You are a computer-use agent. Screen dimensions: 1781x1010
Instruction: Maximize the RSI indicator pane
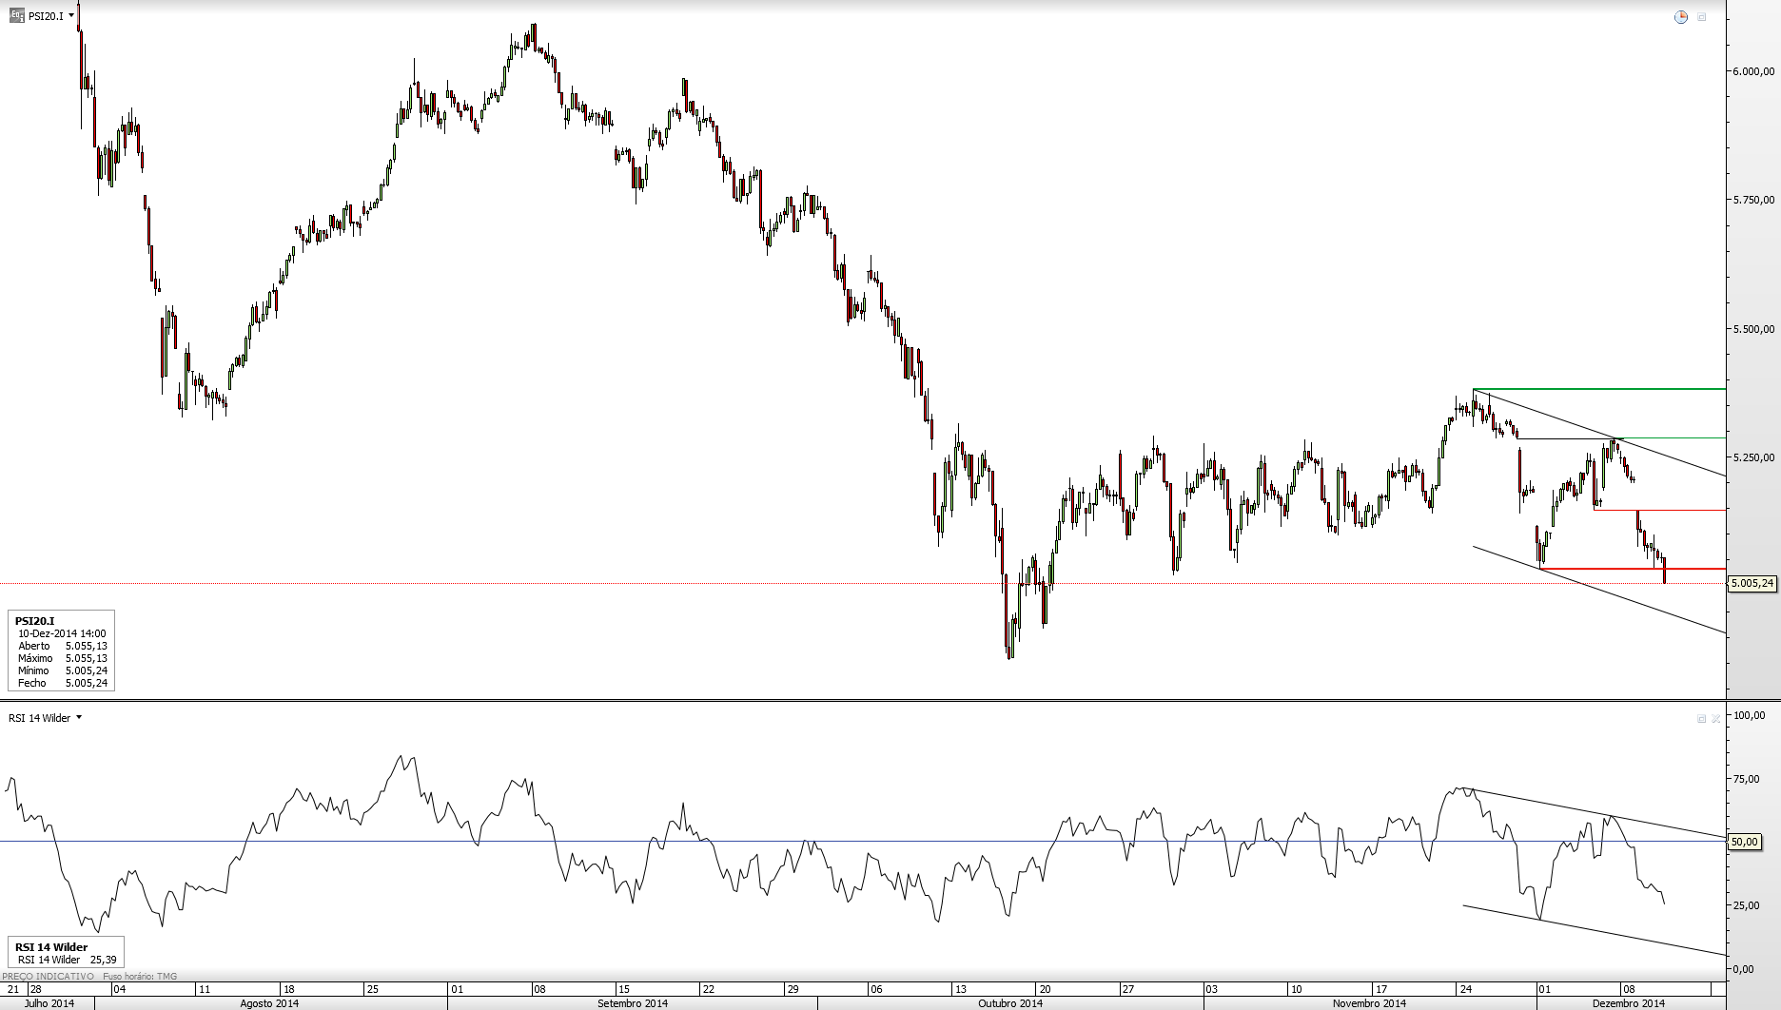1701,719
